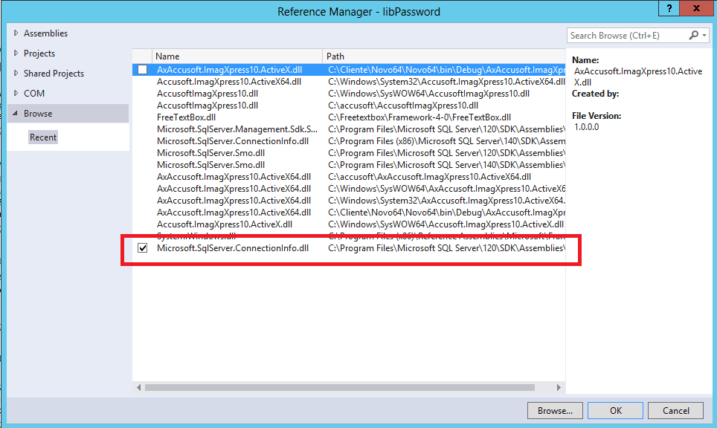Image resolution: width=717 pixels, height=428 pixels.
Task: Open help with the question mark button
Action: pos(669,8)
